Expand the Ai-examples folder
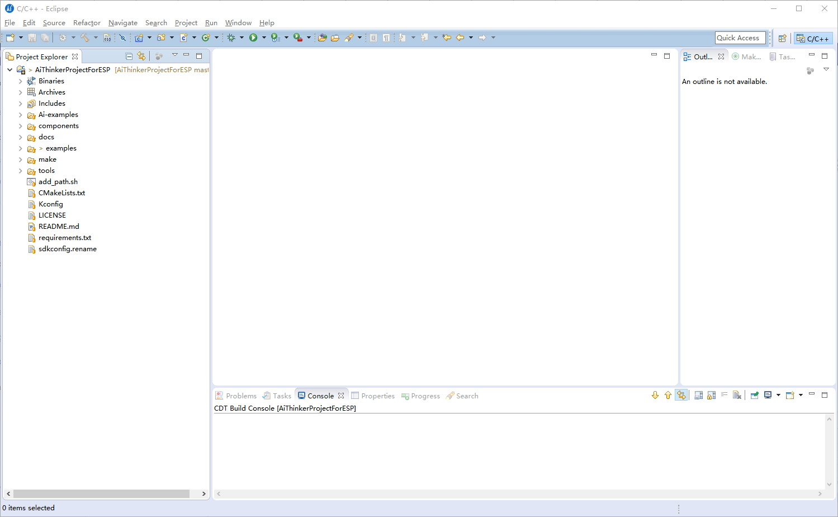 click(21, 115)
